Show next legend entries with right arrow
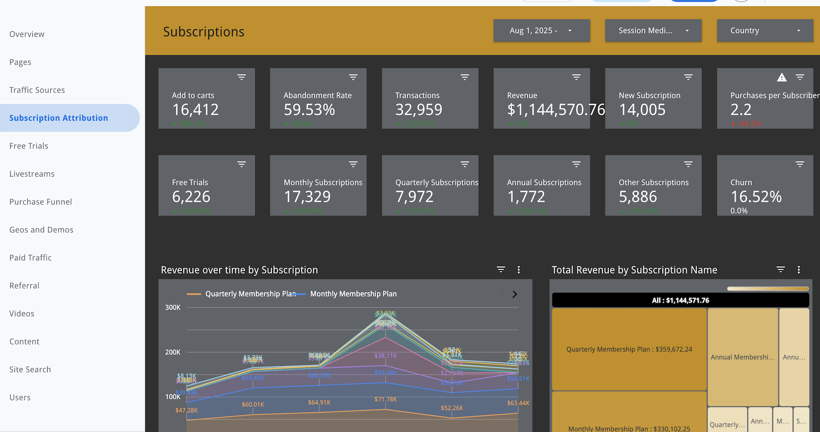 coord(515,294)
